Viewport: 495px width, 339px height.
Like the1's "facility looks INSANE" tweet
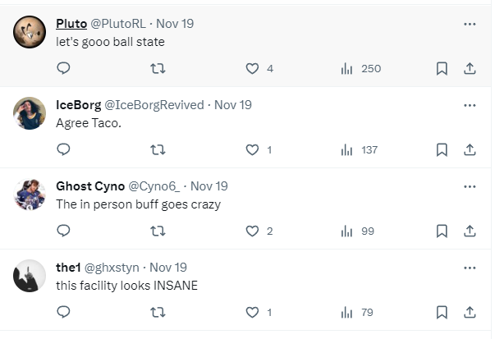pyautogui.click(x=253, y=312)
